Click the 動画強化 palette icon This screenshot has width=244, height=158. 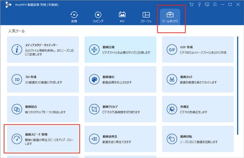click(94, 79)
